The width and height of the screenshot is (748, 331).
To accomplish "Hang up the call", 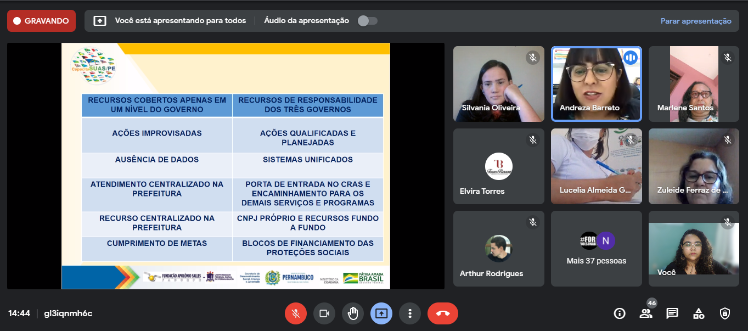I will (x=442, y=313).
